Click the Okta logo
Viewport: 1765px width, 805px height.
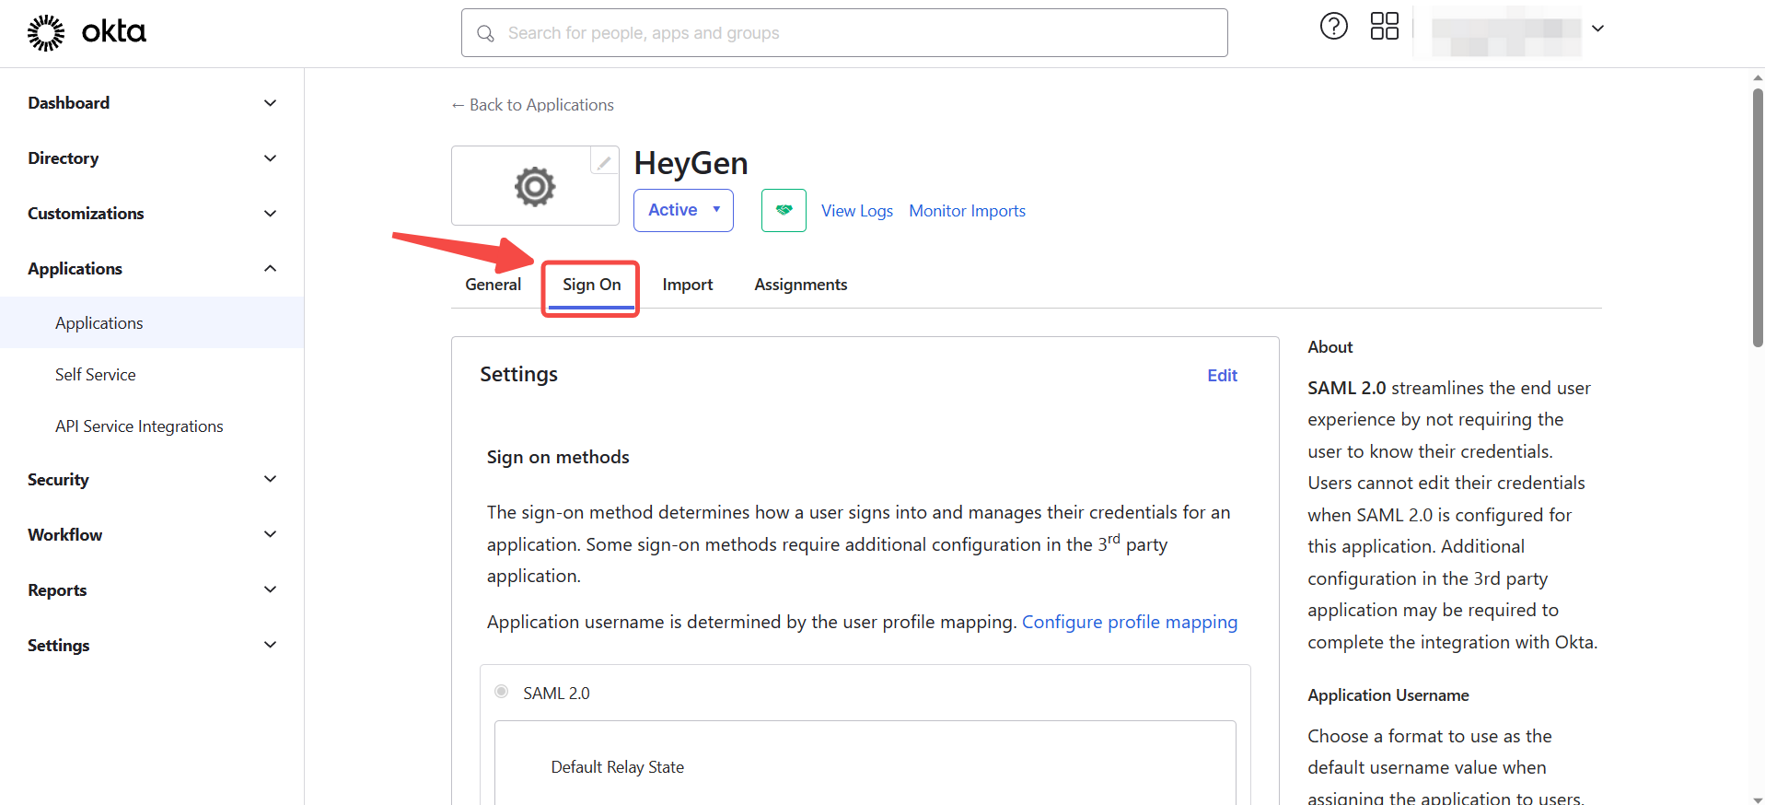[87, 32]
